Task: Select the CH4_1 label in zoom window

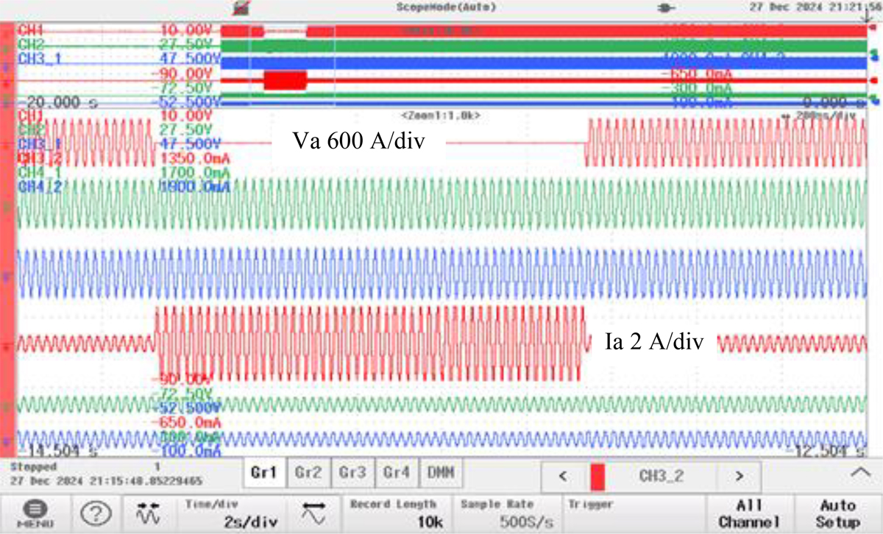Action: tap(39, 172)
